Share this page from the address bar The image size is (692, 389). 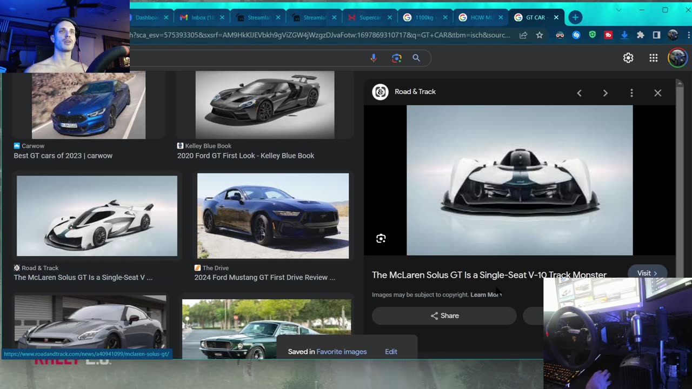coord(523,35)
